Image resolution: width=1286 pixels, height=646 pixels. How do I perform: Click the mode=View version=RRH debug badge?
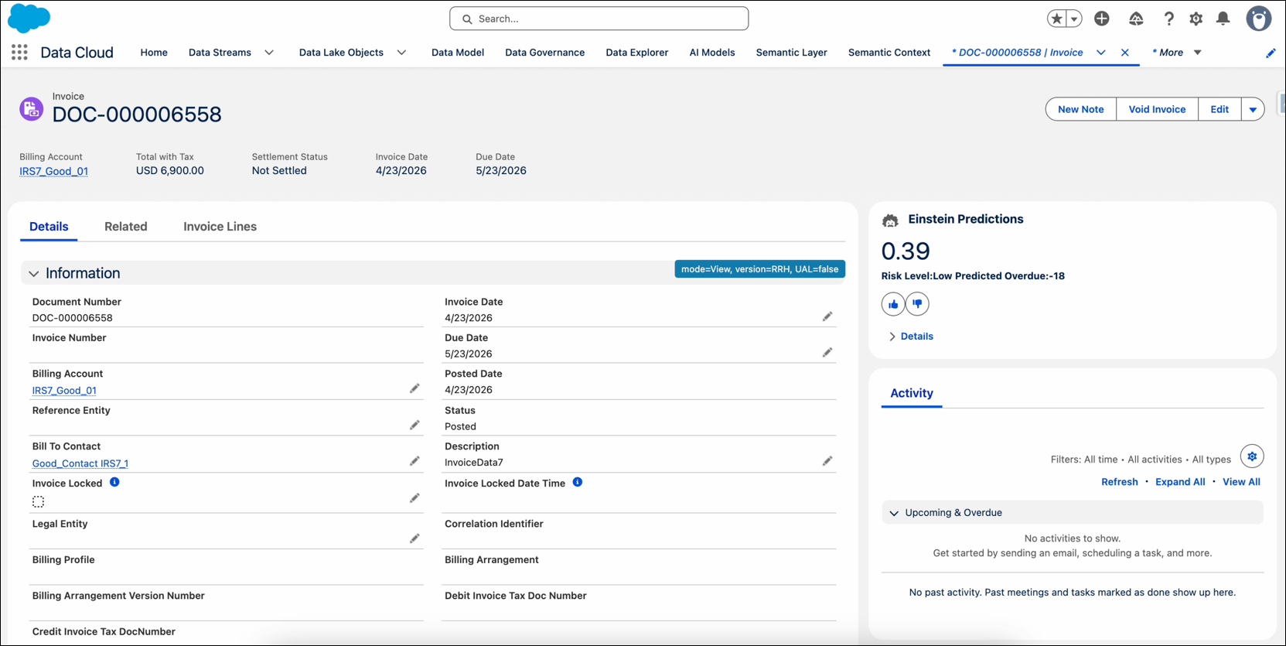[759, 269]
